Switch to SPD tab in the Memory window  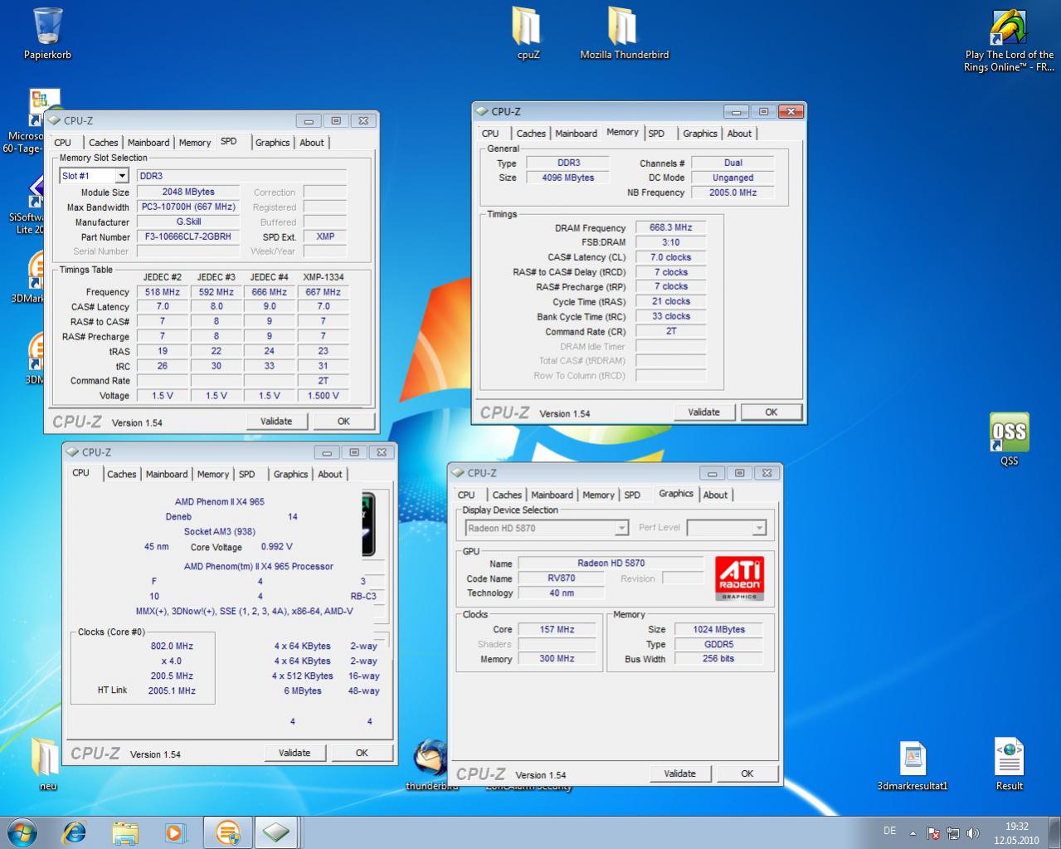coord(656,134)
